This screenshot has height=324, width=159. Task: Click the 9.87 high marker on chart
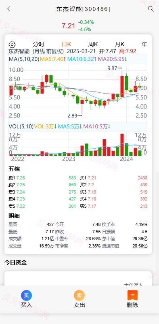coord(115,68)
